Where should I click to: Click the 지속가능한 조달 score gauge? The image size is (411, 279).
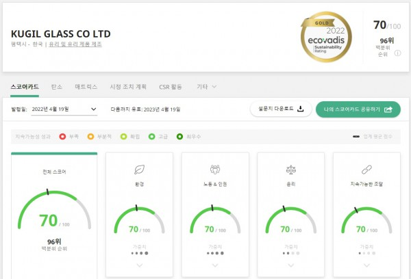366,220
